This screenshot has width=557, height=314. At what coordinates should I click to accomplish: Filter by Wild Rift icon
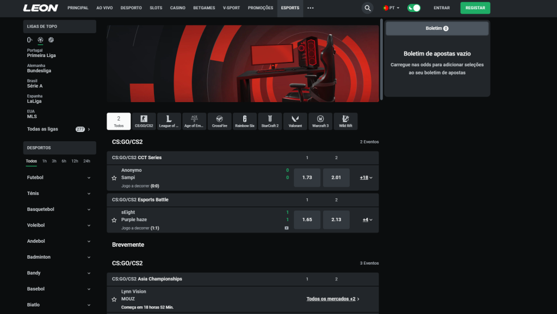(x=345, y=121)
